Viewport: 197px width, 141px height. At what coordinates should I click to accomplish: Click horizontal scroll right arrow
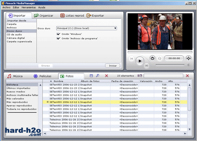tap(185, 134)
